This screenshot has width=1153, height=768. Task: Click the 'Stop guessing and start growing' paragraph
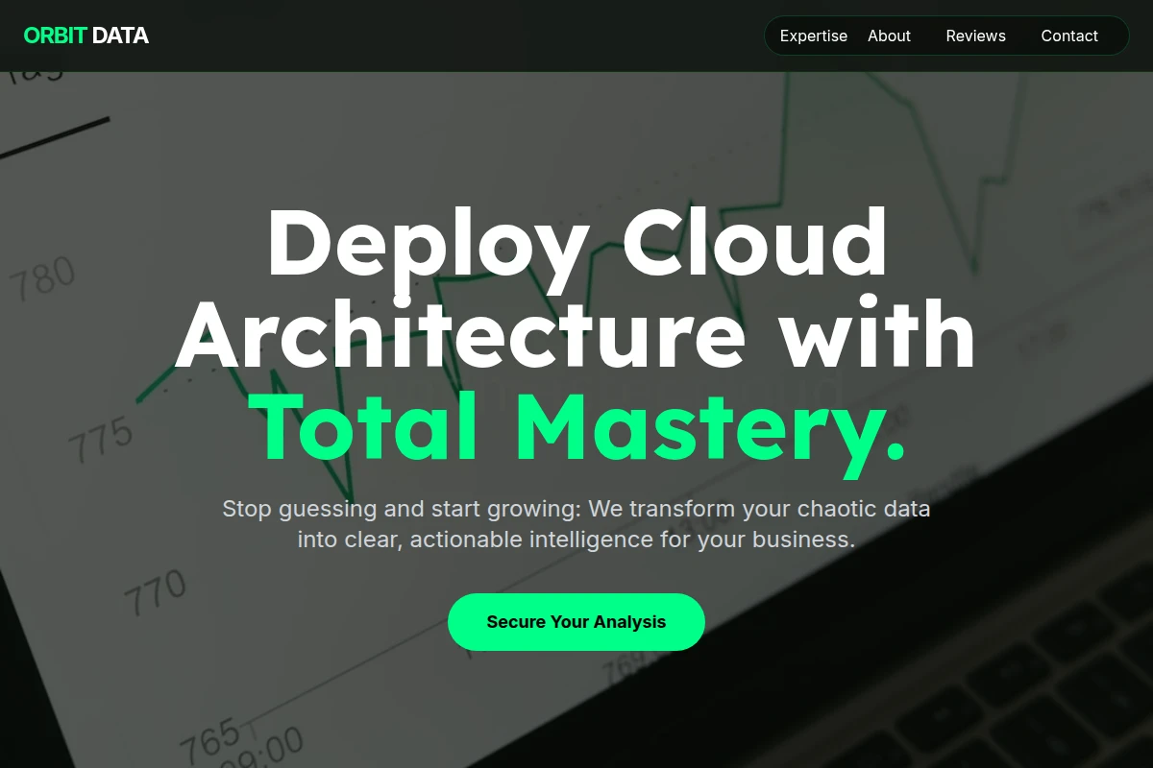point(576,523)
